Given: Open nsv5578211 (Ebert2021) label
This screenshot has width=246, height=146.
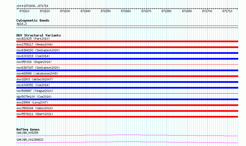Looking at the screenshot, I should pos(35,114).
